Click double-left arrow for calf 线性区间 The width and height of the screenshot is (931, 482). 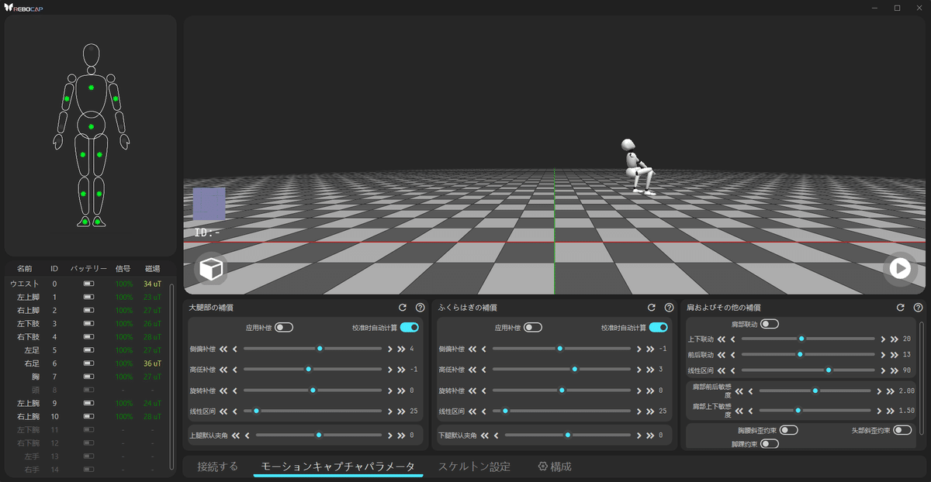point(472,411)
